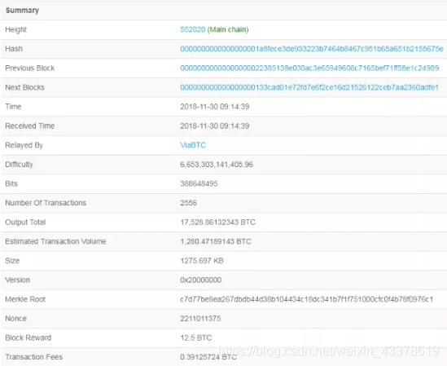Select Estimated Transaction Volume 1,280.47189143 BTC
The width and height of the screenshot is (447, 366).
(x=216, y=241)
